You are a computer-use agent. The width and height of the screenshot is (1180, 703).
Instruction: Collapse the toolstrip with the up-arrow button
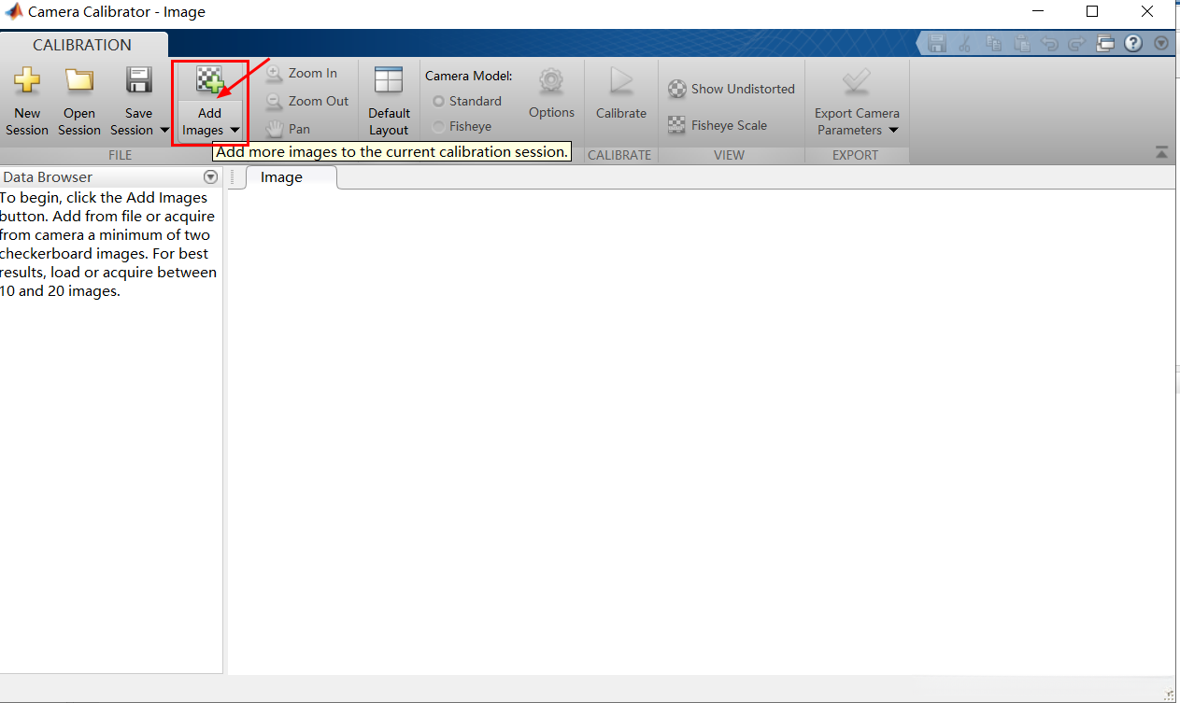pyautogui.click(x=1161, y=152)
